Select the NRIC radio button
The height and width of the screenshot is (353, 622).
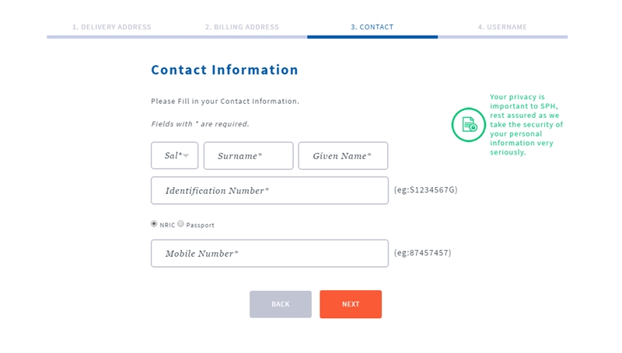point(154,224)
